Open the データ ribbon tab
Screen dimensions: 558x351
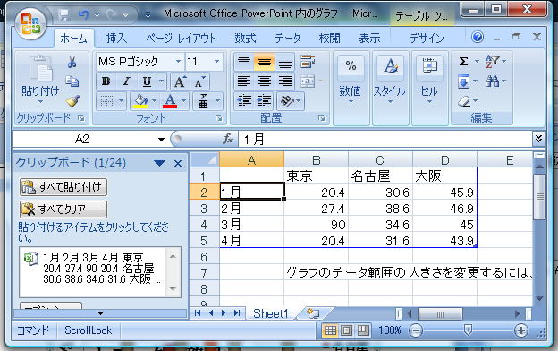coord(288,39)
